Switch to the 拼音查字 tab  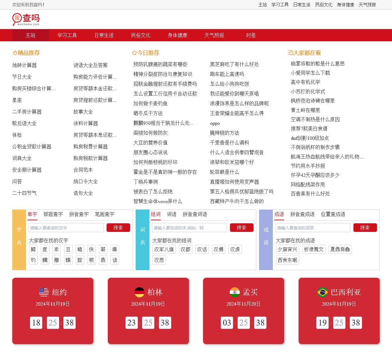(x=79, y=214)
